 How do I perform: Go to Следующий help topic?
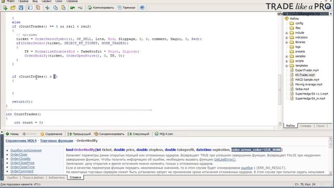point(138,134)
